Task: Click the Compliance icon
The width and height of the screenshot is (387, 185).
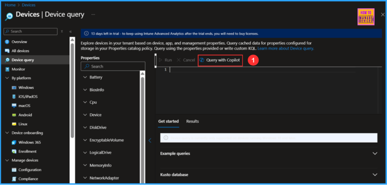Action: point(14,179)
